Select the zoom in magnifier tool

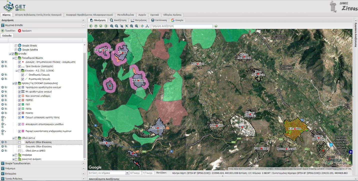coord(112,26)
